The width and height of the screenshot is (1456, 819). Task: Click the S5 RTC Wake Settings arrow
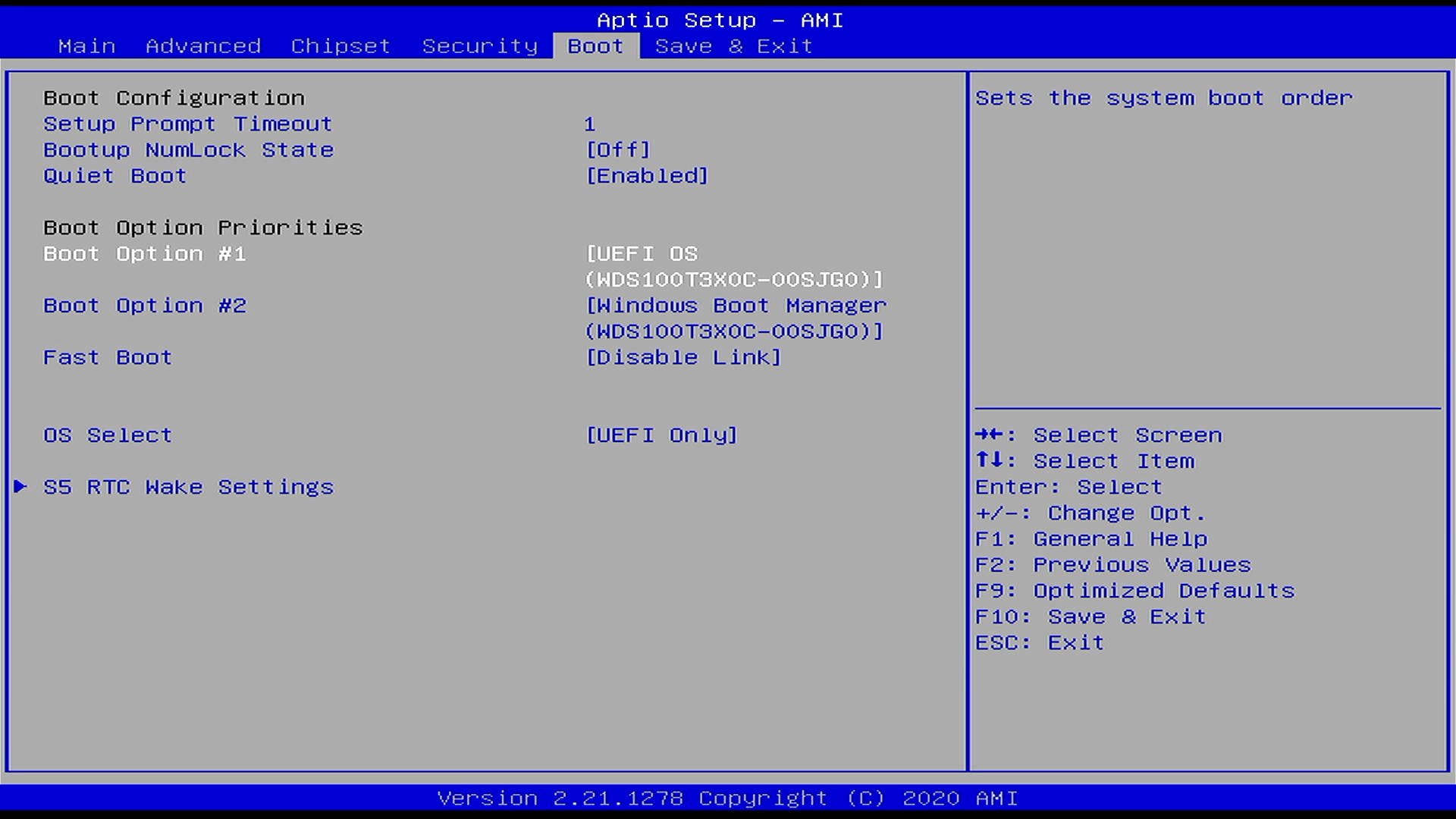coord(20,487)
